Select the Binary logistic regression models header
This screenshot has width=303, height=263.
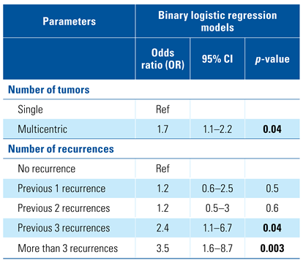click(x=217, y=21)
